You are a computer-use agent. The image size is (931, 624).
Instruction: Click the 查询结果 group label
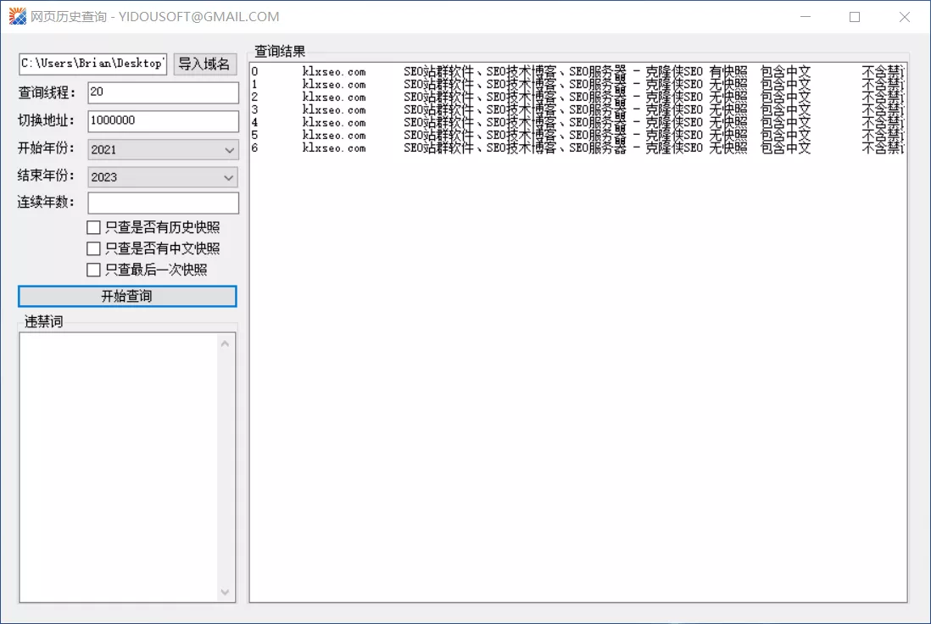pyautogui.click(x=280, y=51)
